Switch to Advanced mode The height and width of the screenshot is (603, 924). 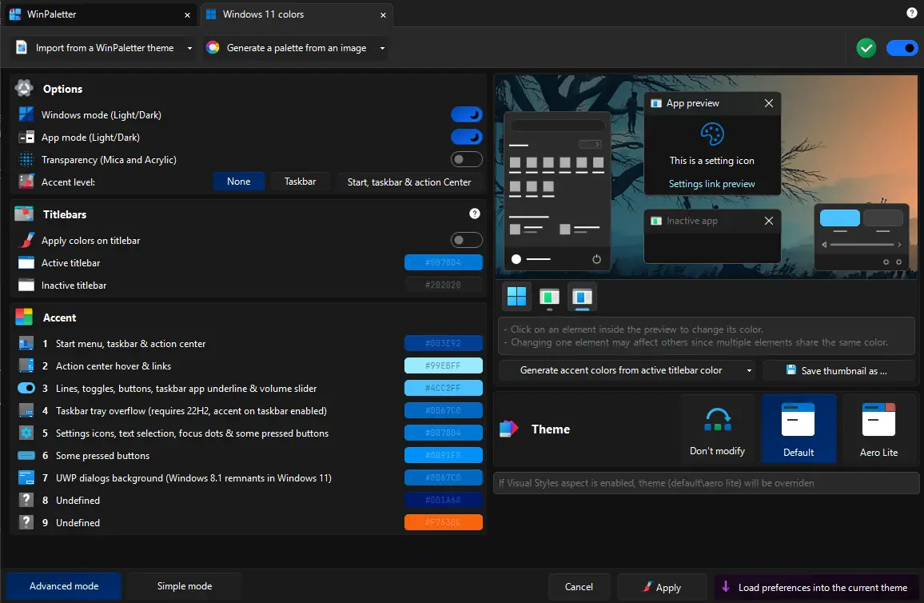pos(64,586)
